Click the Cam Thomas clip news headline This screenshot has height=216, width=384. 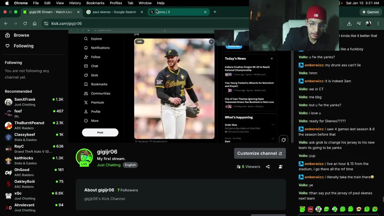coord(249,100)
